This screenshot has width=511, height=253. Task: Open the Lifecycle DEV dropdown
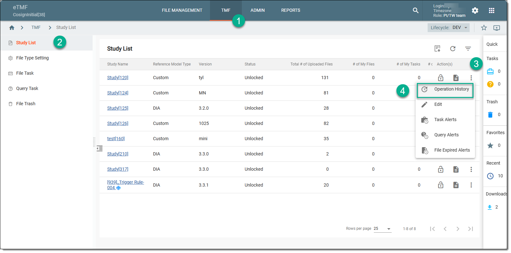click(x=449, y=28)
